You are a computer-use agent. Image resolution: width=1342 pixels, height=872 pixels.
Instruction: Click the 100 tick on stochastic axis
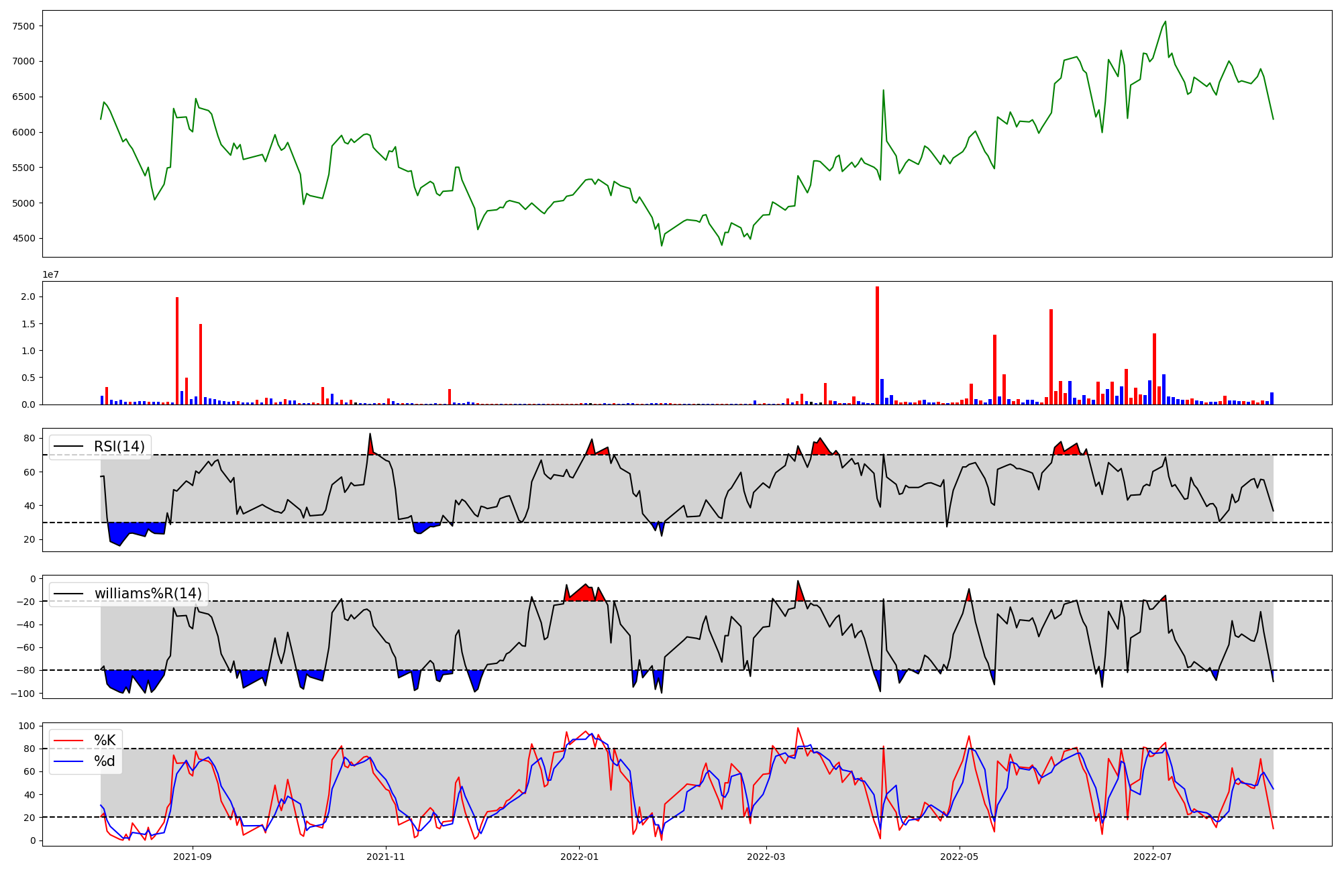27,726
